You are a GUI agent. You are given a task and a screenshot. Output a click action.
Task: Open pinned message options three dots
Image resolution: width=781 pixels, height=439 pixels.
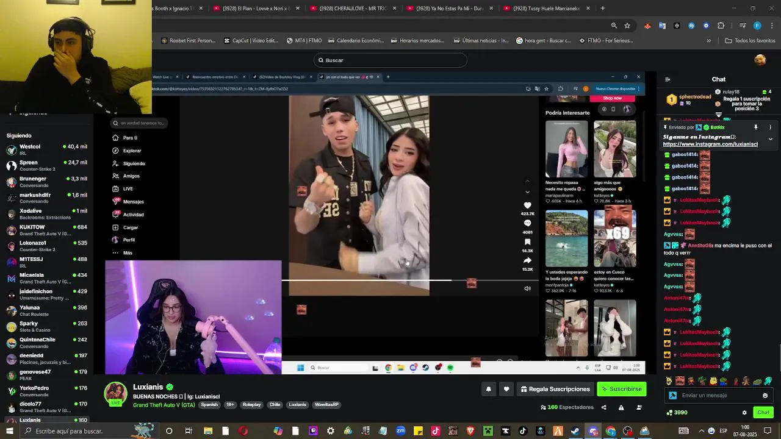tap(770, 127)
